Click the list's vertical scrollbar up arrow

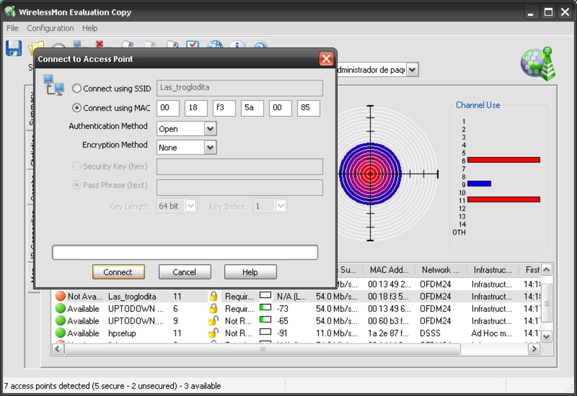[546, 270]
